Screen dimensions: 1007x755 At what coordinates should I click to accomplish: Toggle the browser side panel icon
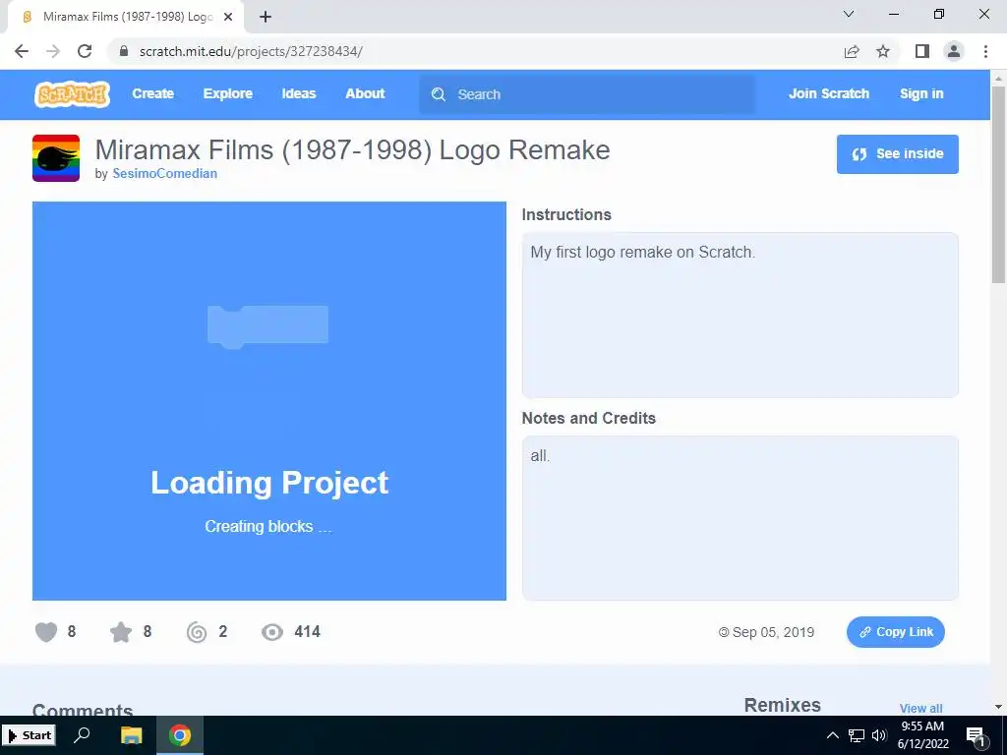[922, 51]
